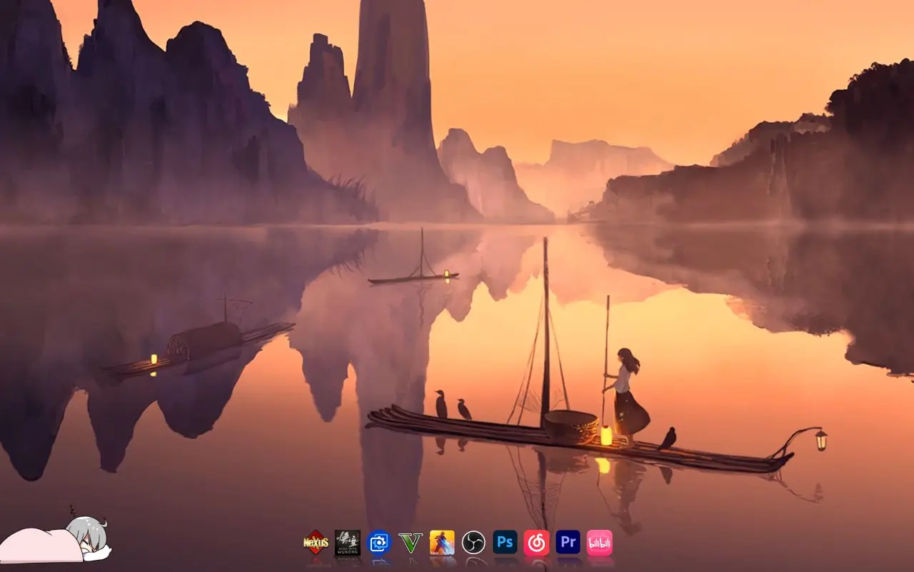
Task: Open the bilibili app icon
Action: [x=600, y=543]
